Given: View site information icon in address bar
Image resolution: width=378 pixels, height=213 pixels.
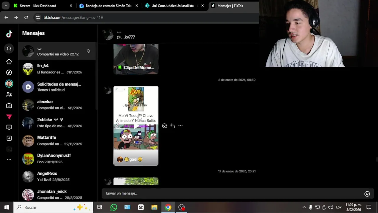Looking at the screenshot, I should tap(38, 17).
